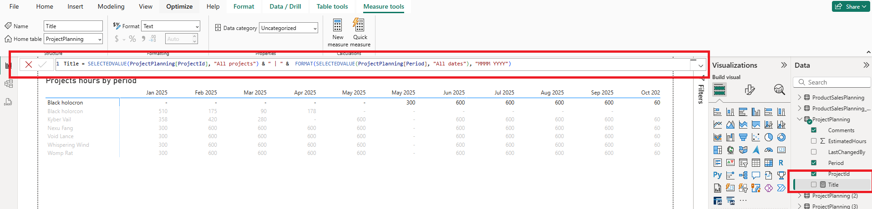Cancel the formula with the red X
Screen dimensions: 872x209
tap(29, 65)
